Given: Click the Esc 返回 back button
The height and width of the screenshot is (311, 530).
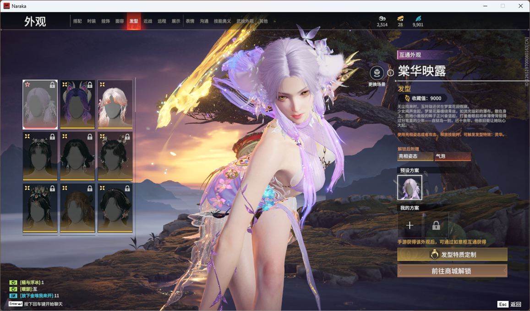Looking at the screenshot, I should click(x=510, y=304).
